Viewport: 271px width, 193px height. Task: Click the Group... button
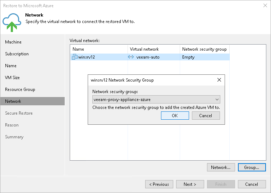pyautogui.click(x=252, y=167)
